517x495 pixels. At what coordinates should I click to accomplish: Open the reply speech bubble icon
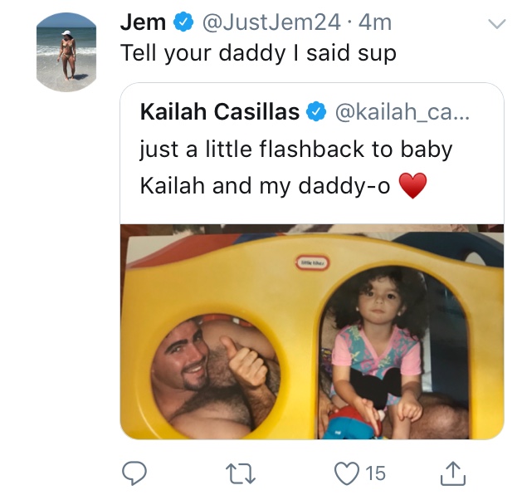pyautogui.click(x=134, y=473)
